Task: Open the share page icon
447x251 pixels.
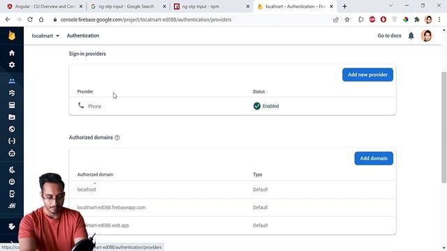Action: pos(336,20)
